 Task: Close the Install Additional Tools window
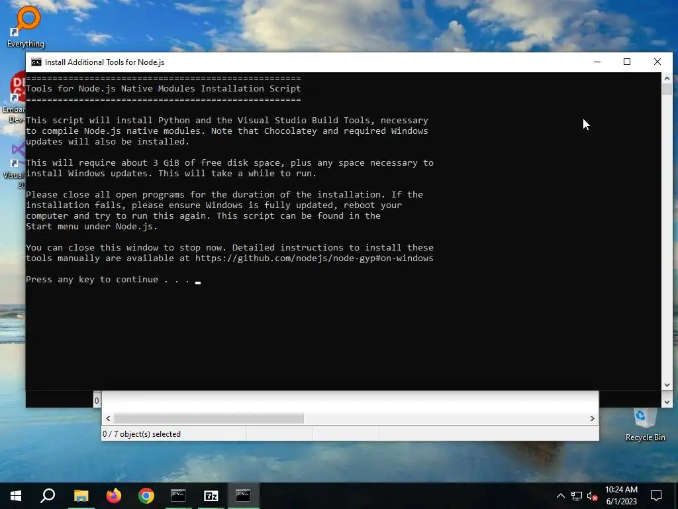coord(657,62)
